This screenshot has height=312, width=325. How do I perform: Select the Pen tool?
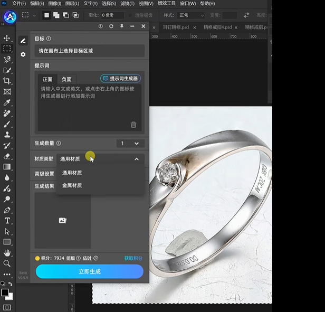tap(7, 210)
